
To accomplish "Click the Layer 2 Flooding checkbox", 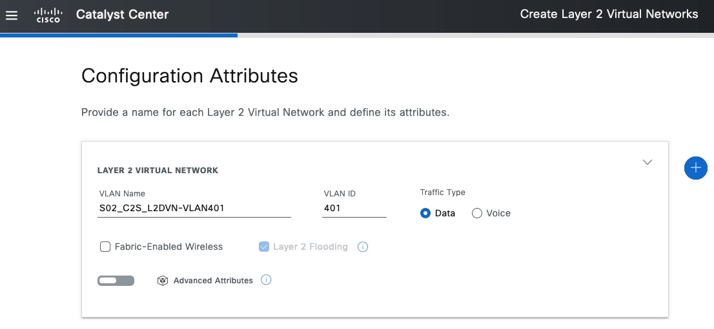I will pos(263,247).
